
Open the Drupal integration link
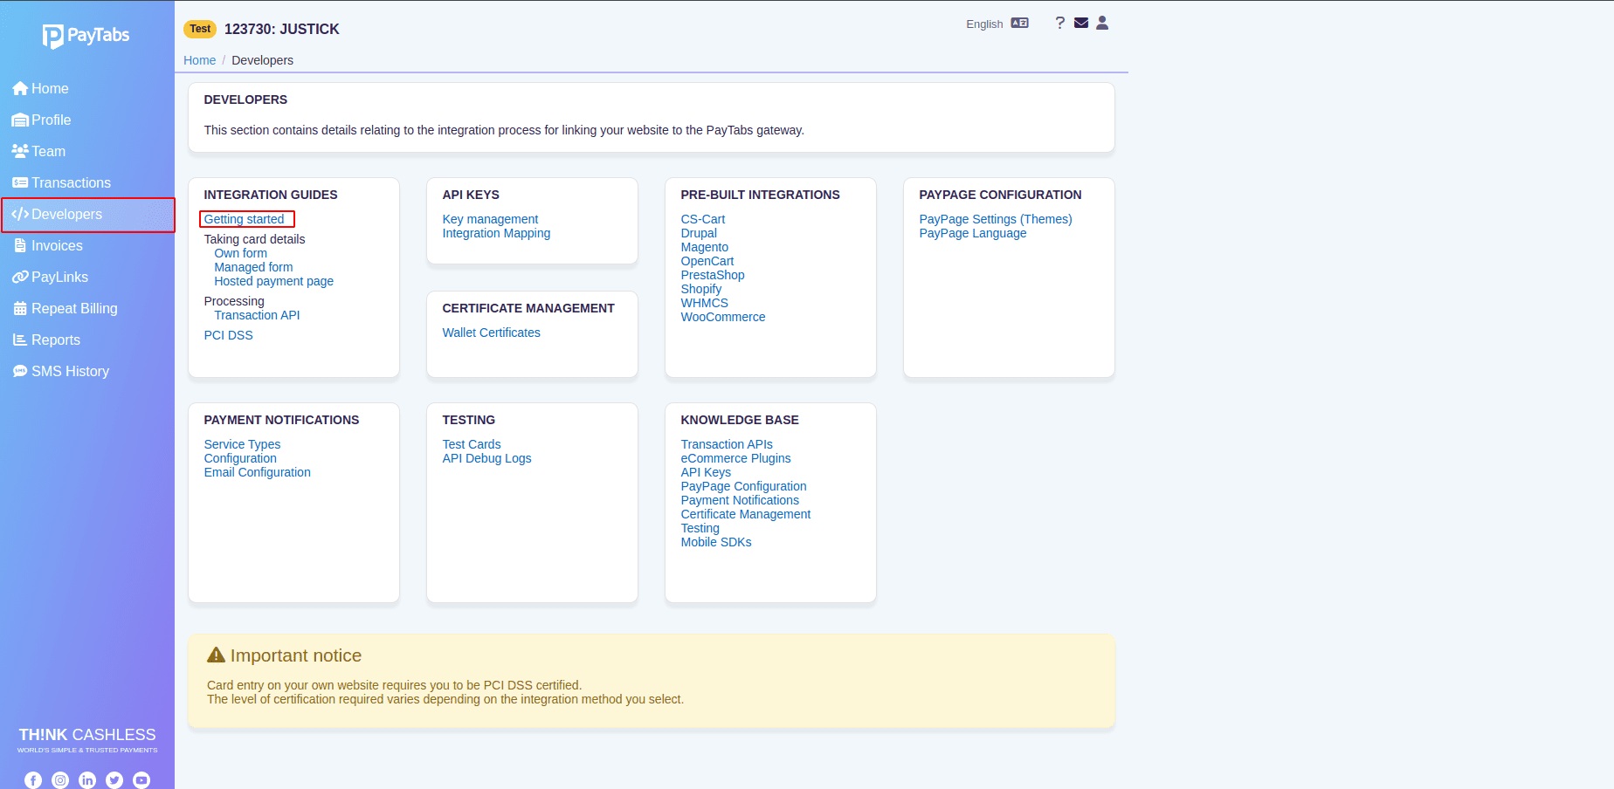(x=699, y=233)
